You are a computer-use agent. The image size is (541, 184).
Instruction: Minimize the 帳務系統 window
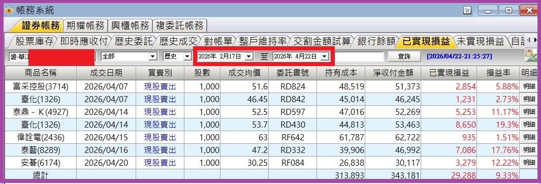click(x=488, y=10)
